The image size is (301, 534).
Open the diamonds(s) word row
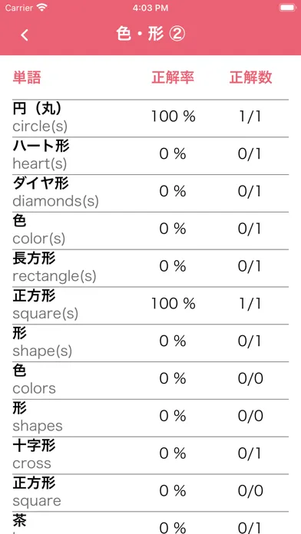[x=150, y=193]
